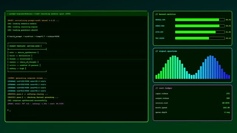Screen dimensions: 237x133
Task: Click the "pass.2 :: checking factual grounding" line
Action: [33, 98]
